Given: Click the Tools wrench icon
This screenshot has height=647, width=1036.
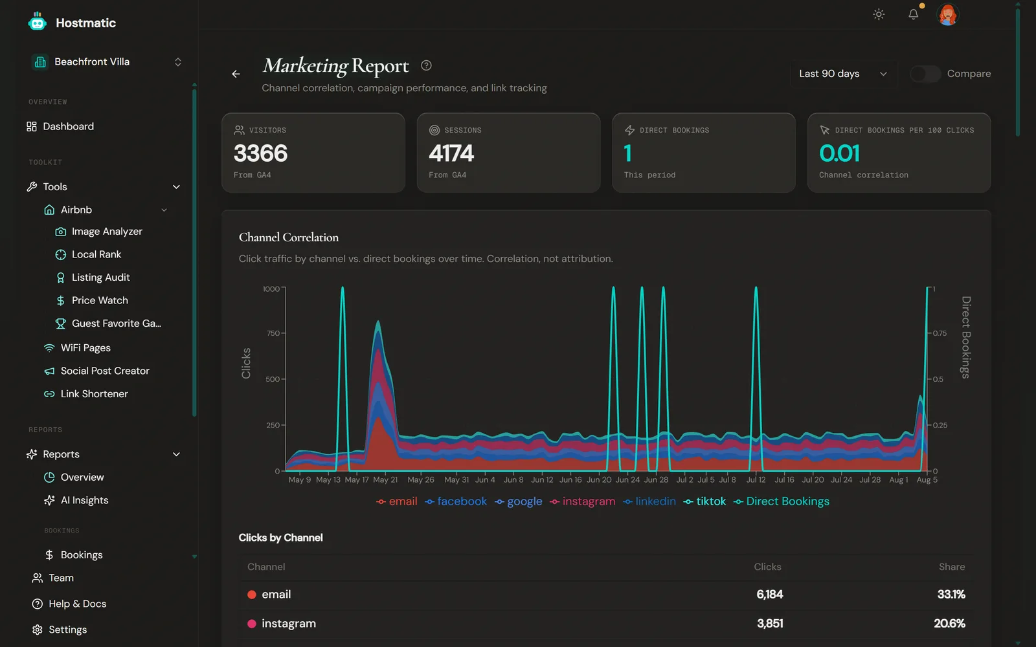Looking at the screenshot, I should click(32, 186).
